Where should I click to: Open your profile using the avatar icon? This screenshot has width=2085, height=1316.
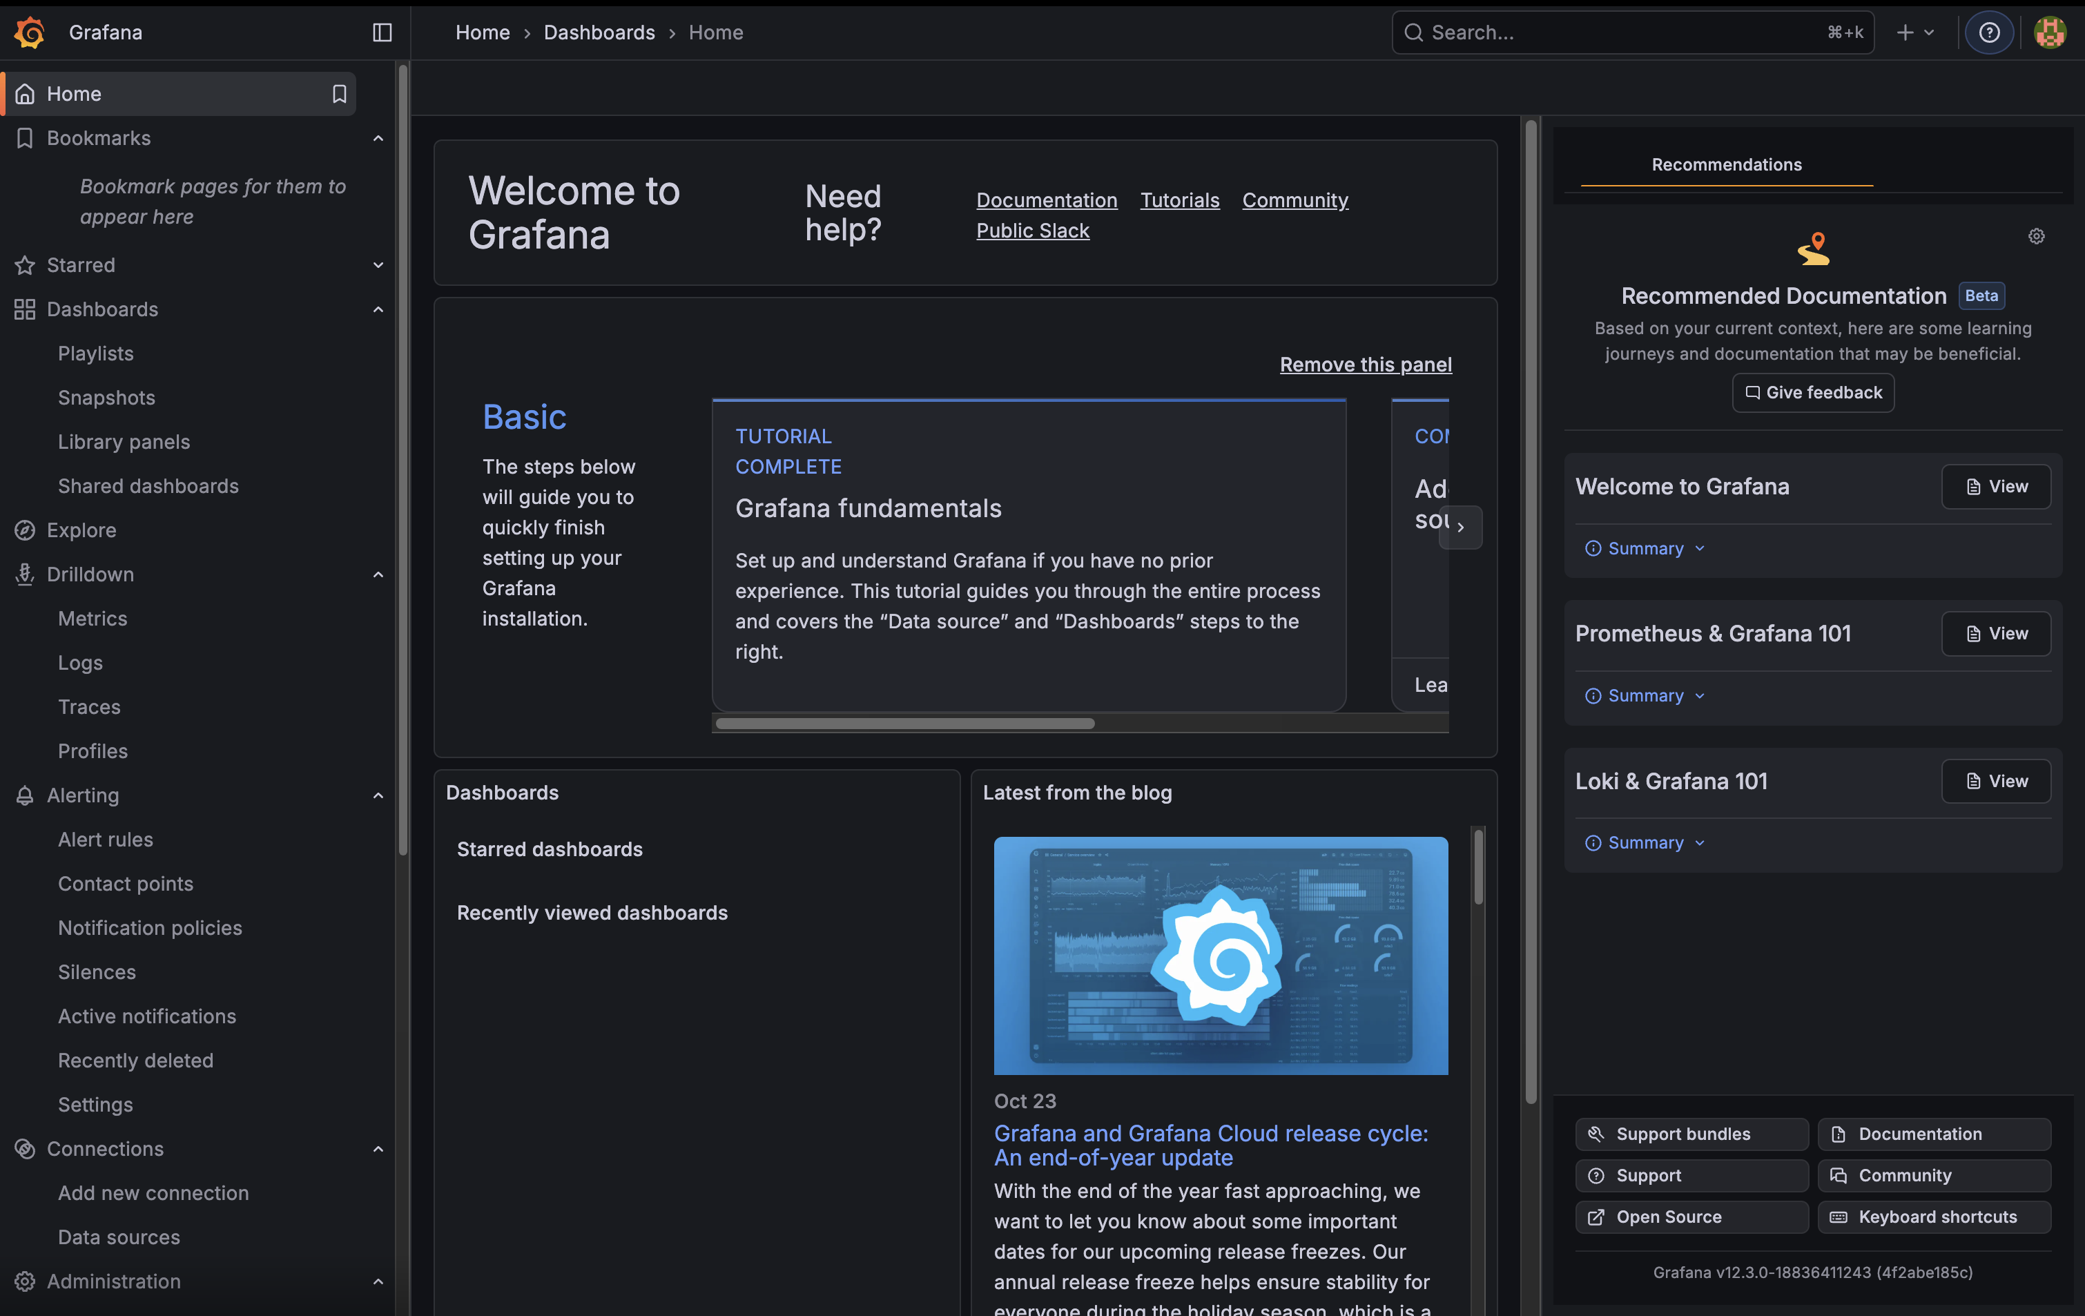(x=2050, y=32)
